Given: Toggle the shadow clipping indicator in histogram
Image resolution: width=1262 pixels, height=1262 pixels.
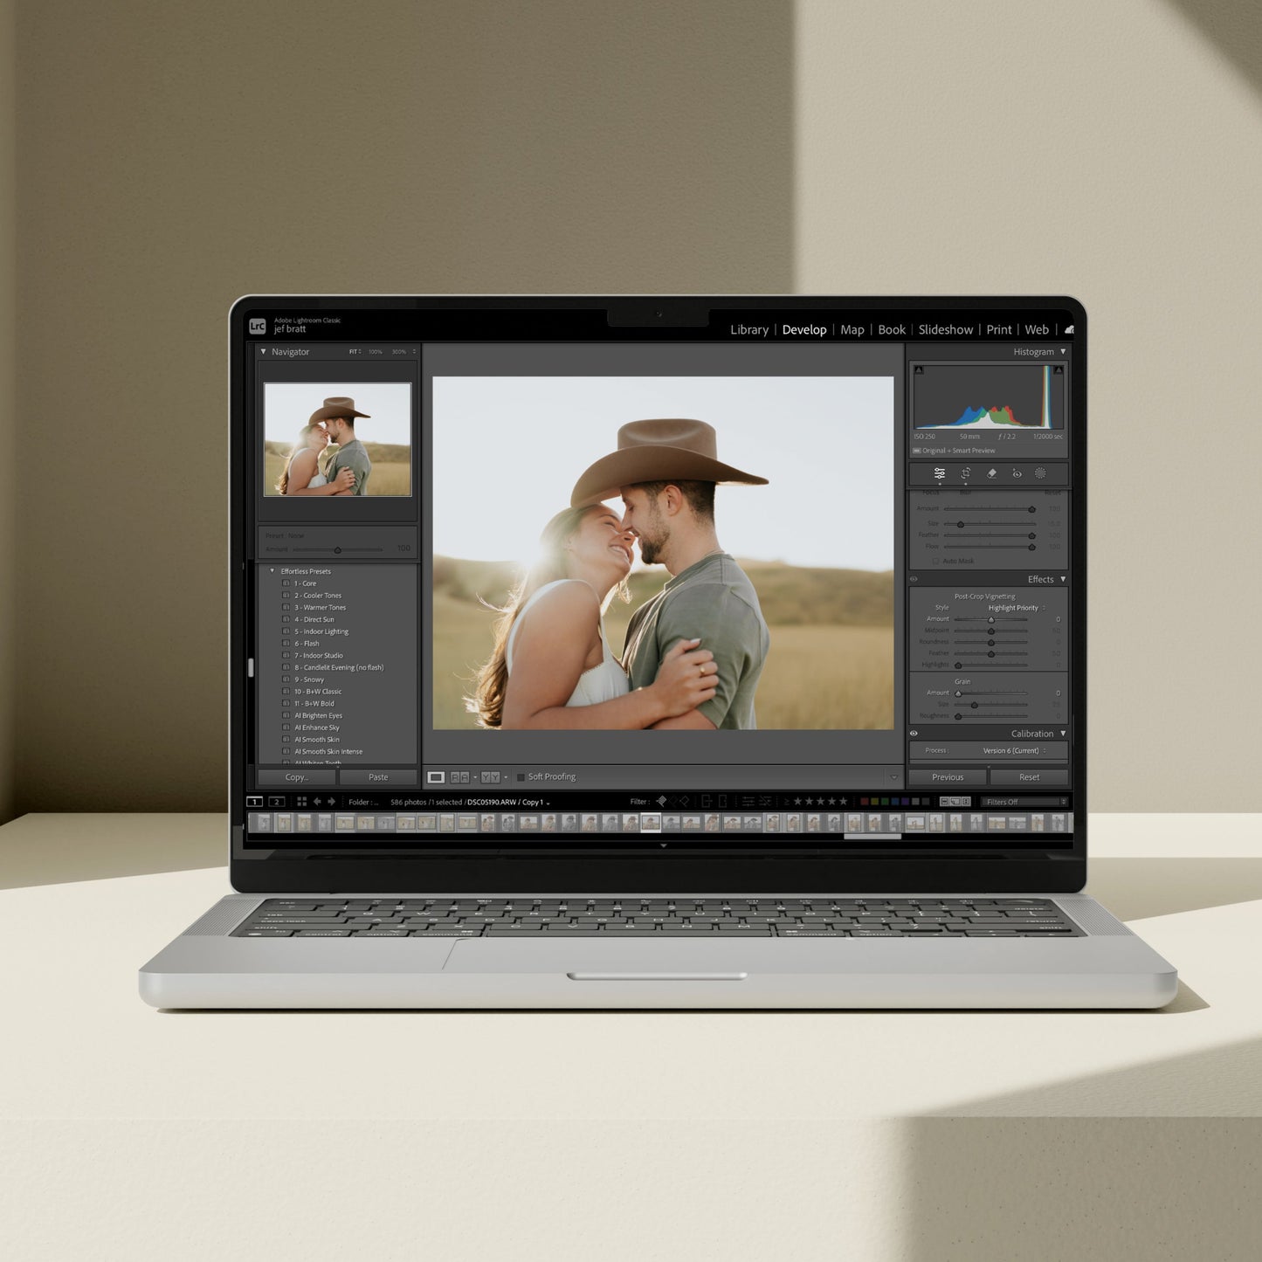Looking at the screenshot, I should (x=919, y=370).
